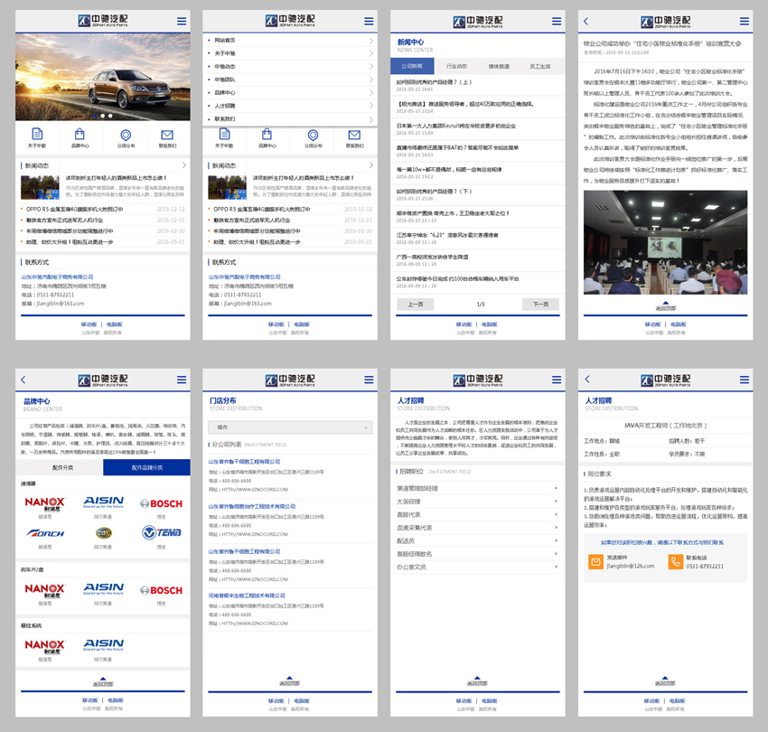This screenshot has height=732, width=768.
Task: Tap 联系我们 envelope icon below the car banner
Action: tap(168, 136)
